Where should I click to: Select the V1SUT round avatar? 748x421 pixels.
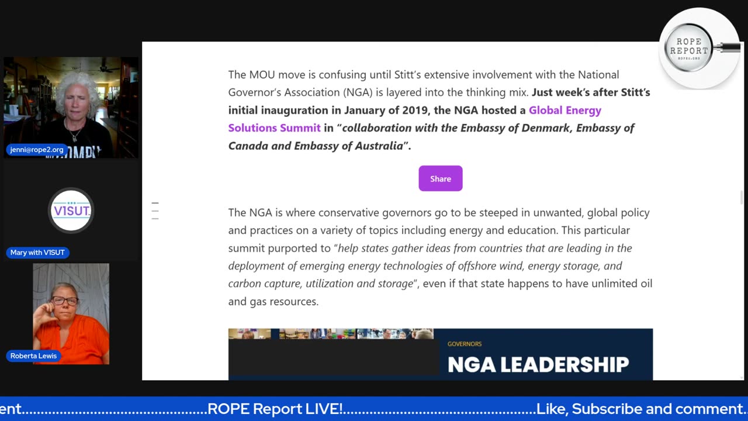coord(71,210)
